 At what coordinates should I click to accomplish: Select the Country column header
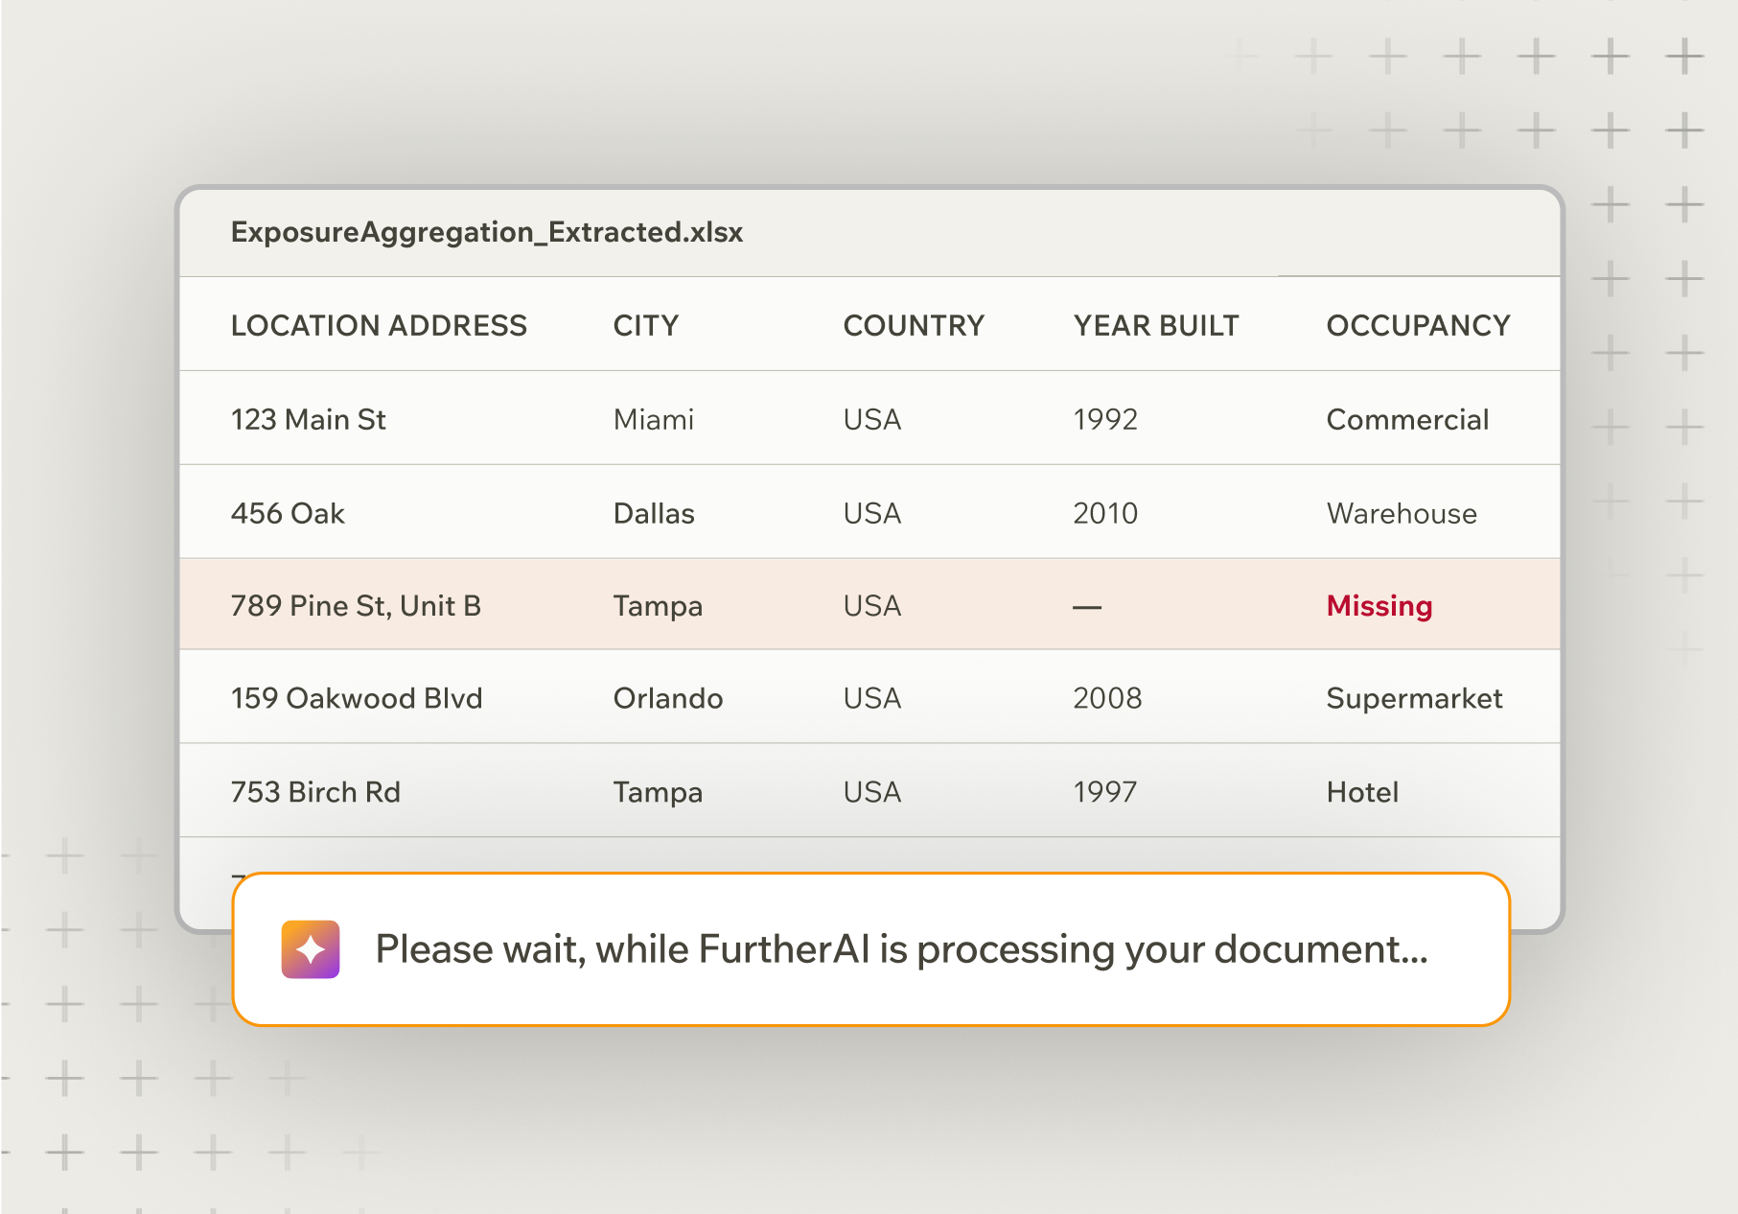coord(913,326)
